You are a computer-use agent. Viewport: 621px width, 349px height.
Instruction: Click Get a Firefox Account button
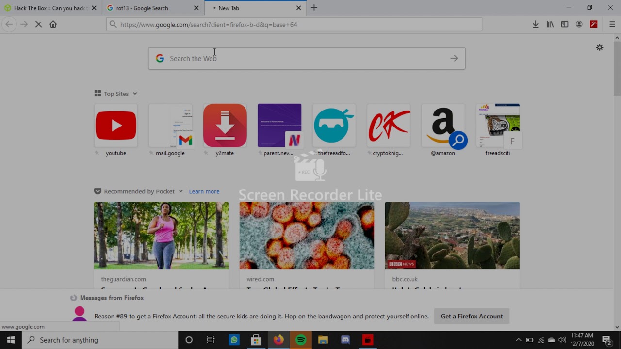tap(472, 316)
